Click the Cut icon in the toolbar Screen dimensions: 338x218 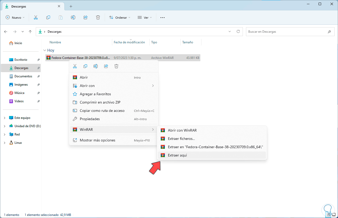coord(36,17)
